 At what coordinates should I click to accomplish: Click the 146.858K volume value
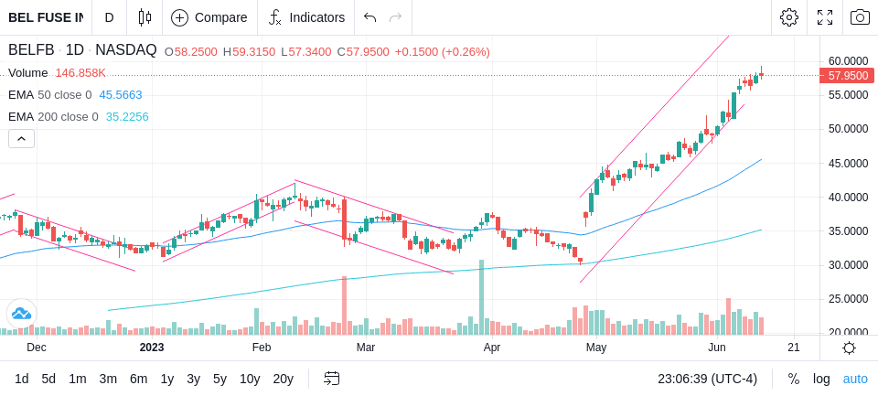pos(80,73)
